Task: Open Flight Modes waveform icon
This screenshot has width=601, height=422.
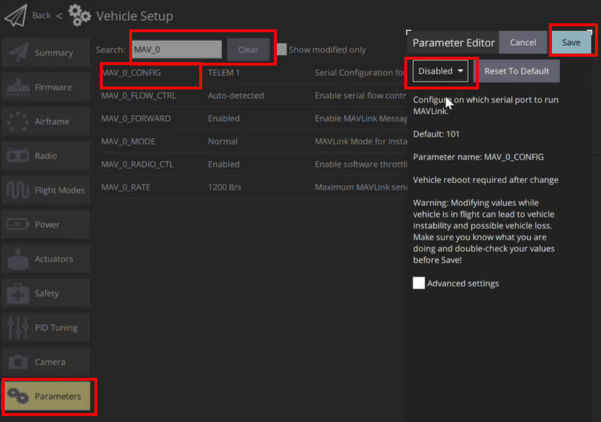Action: 18,190
